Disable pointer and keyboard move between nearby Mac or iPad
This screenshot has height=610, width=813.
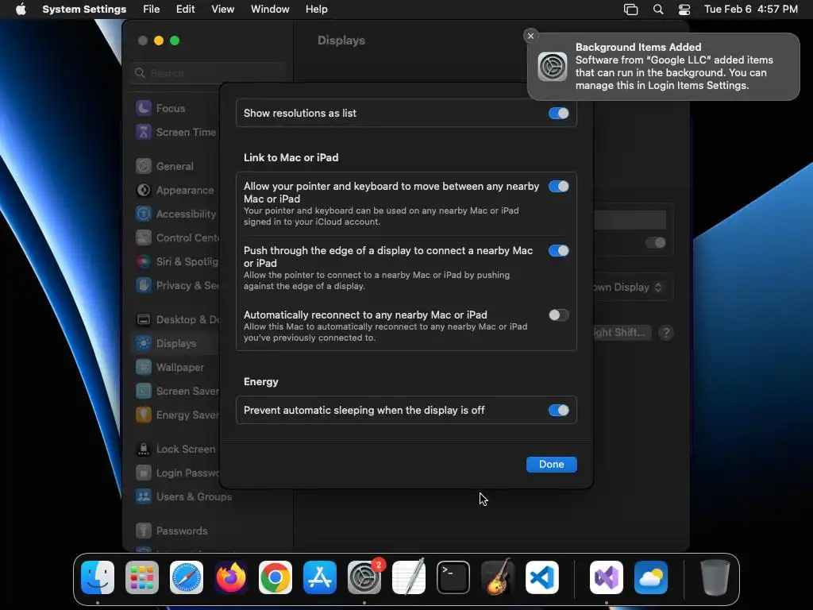(x=558, y=186)
